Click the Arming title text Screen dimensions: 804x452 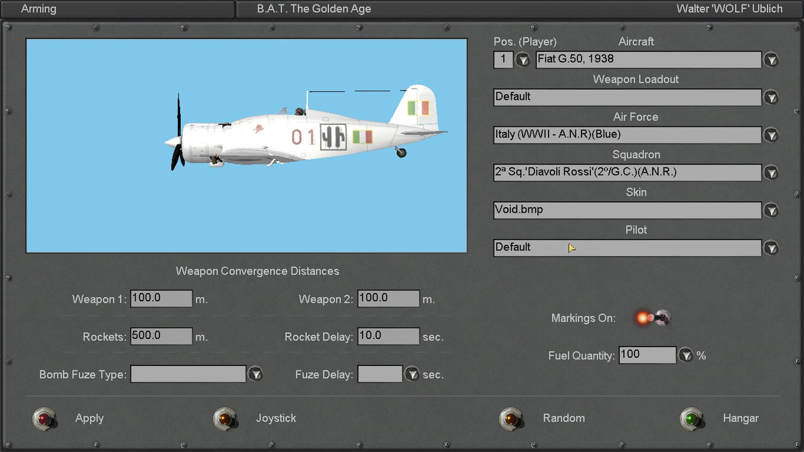(x=38, y=9)
